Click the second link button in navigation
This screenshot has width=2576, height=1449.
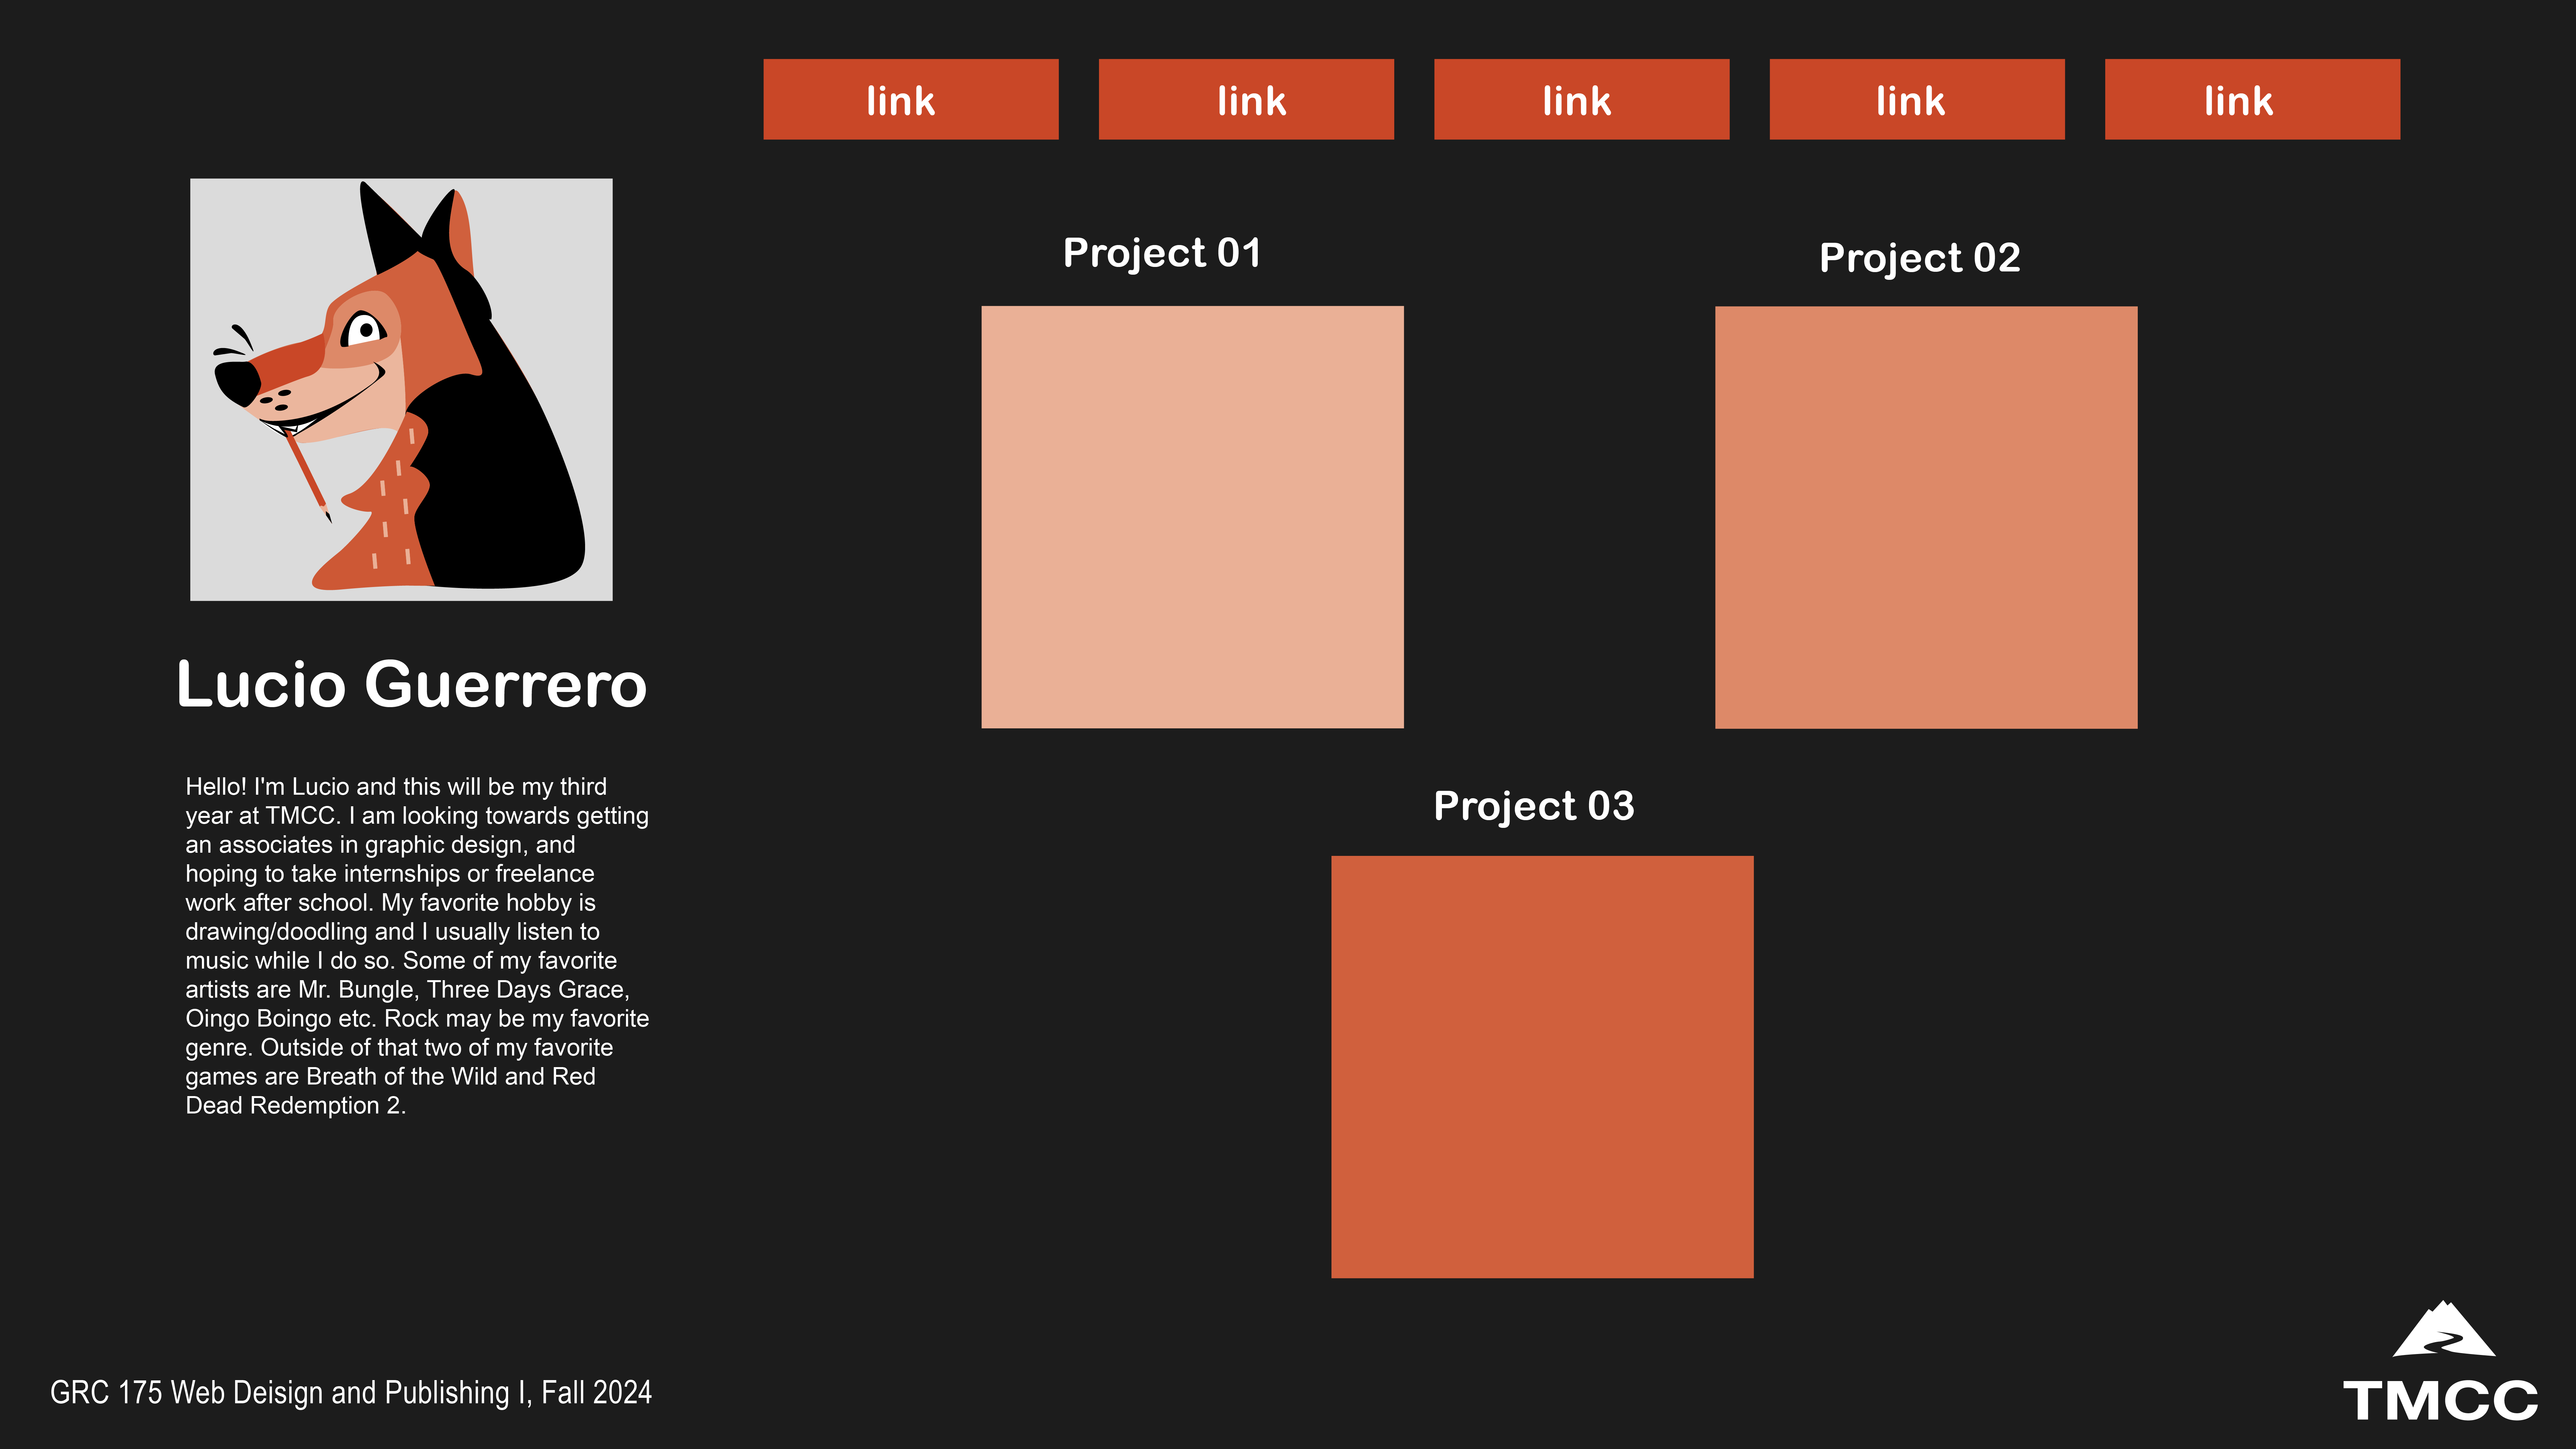[1246, 99]
